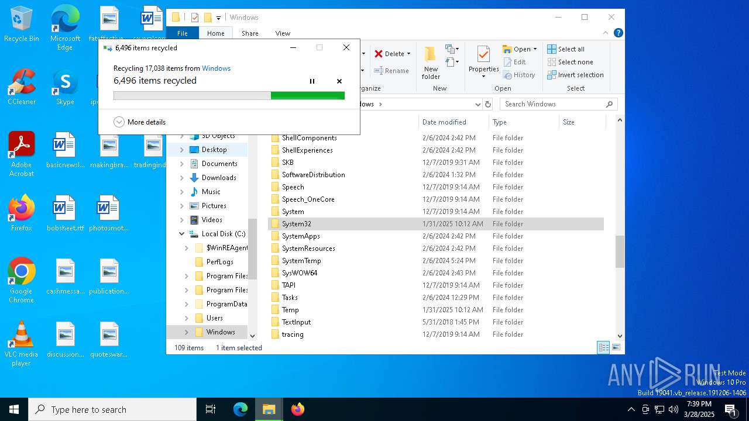Select the System32 folder row

tap(436, 224)
